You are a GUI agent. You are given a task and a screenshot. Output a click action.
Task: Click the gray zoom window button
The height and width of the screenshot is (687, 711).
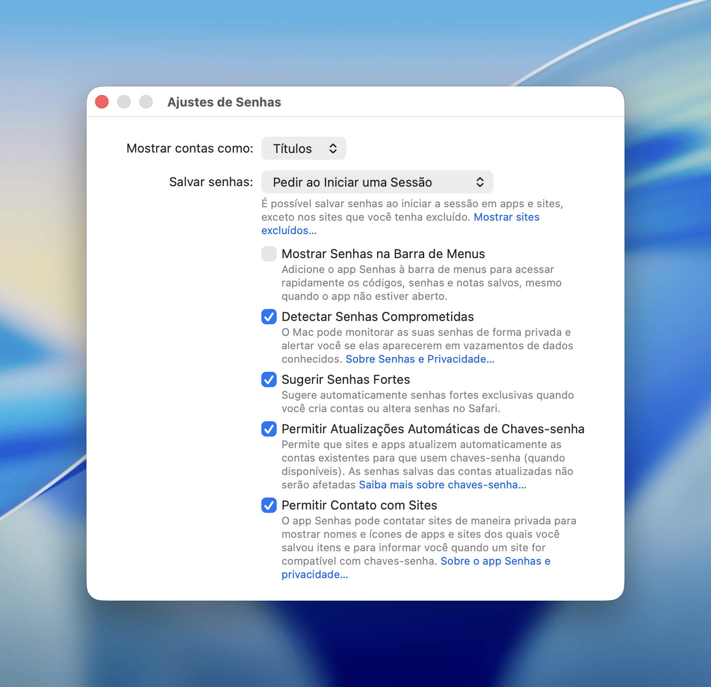[146, 102]
